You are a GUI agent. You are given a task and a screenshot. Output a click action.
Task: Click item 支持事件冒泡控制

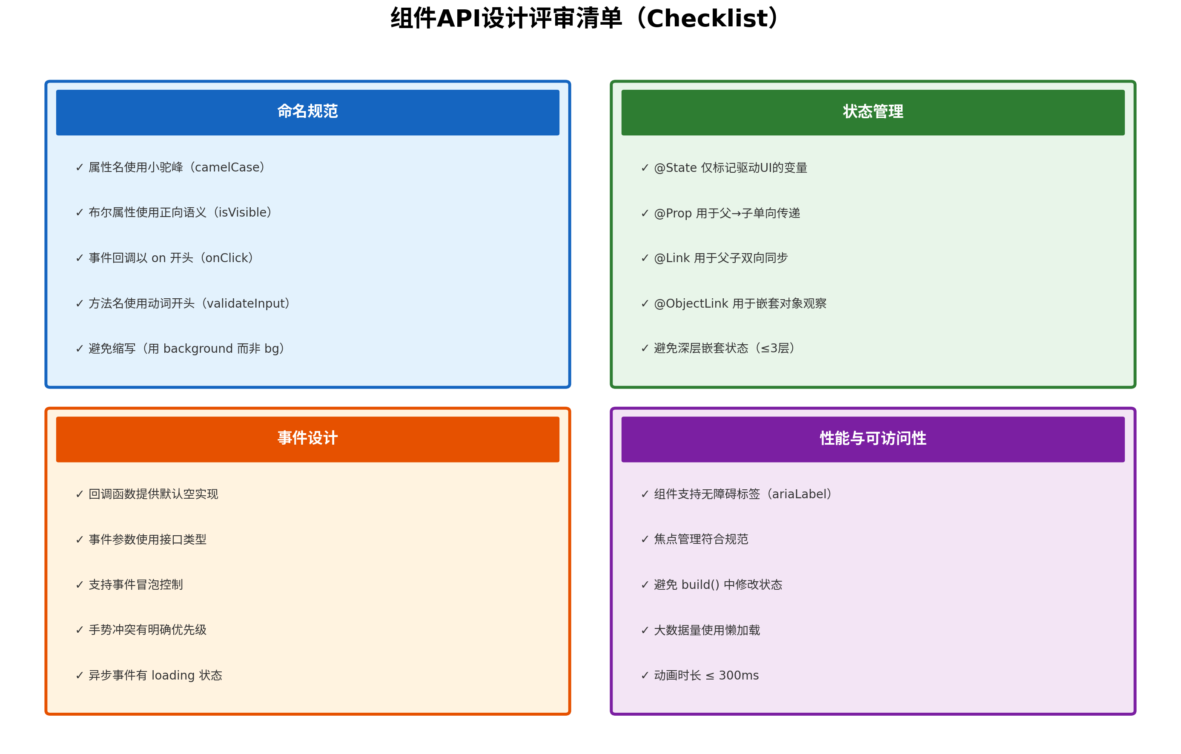pyautogui.click(x=129, y=585)
